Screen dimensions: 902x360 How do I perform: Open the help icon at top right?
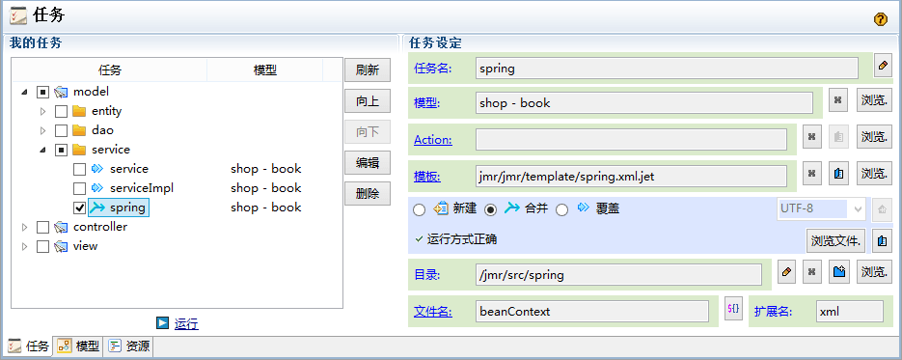pos(880,19)
